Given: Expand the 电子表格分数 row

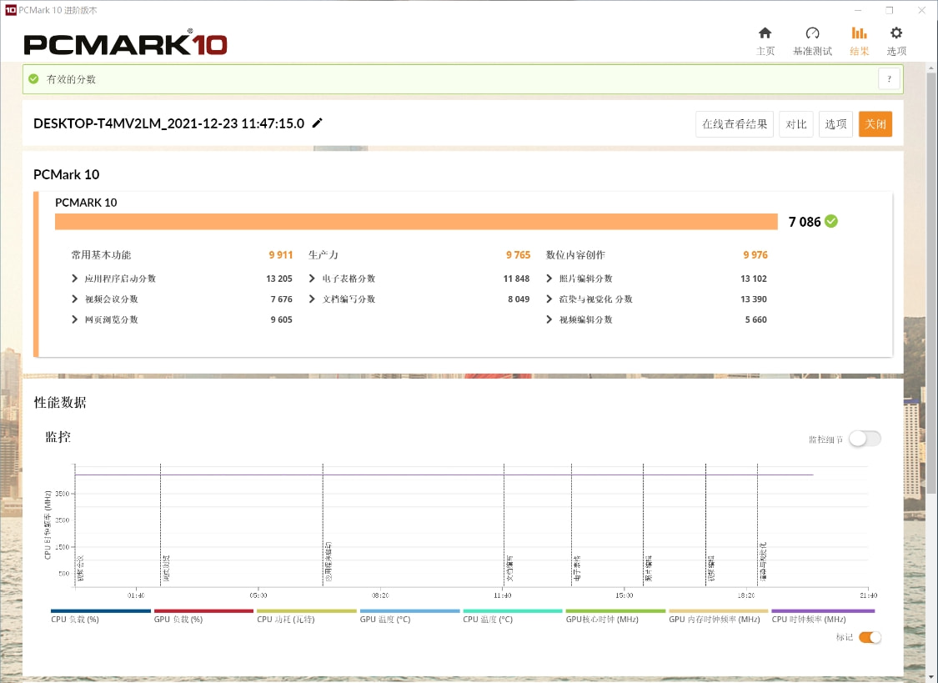Looking at the screenshot, I should (313, 279).
